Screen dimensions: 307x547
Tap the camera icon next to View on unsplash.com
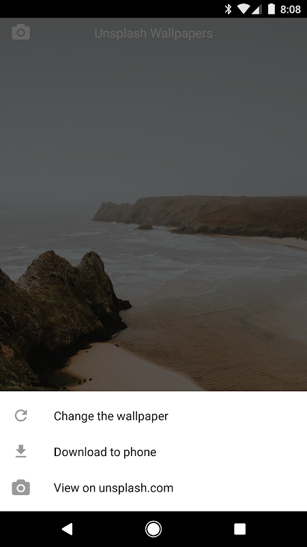(x=21, y=488)
